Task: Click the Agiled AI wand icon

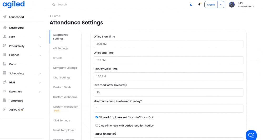Action: [4, 109]
